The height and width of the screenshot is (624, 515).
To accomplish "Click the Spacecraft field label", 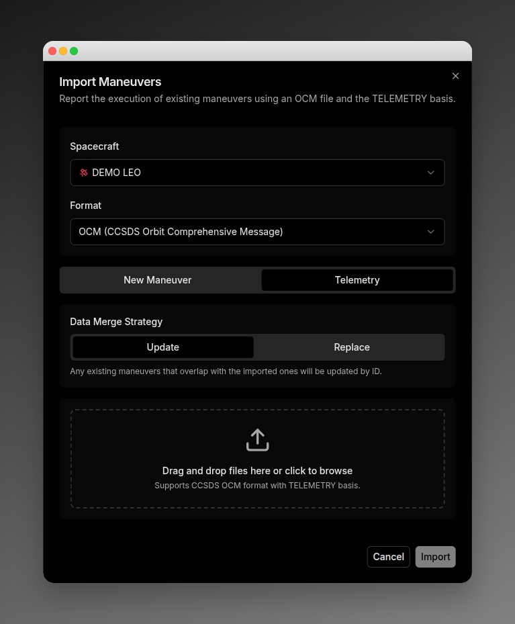I will (x=94, y=146).
